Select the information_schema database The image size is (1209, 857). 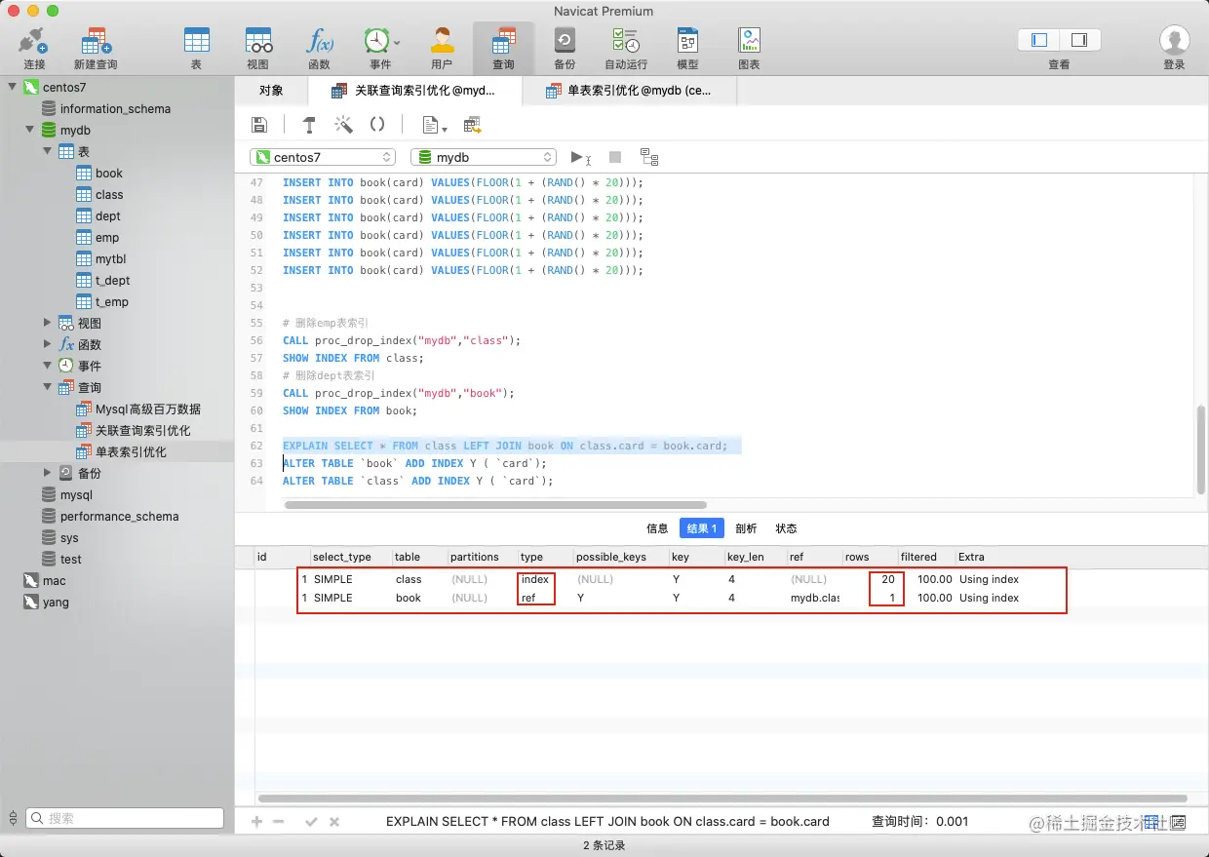point(117,108)
